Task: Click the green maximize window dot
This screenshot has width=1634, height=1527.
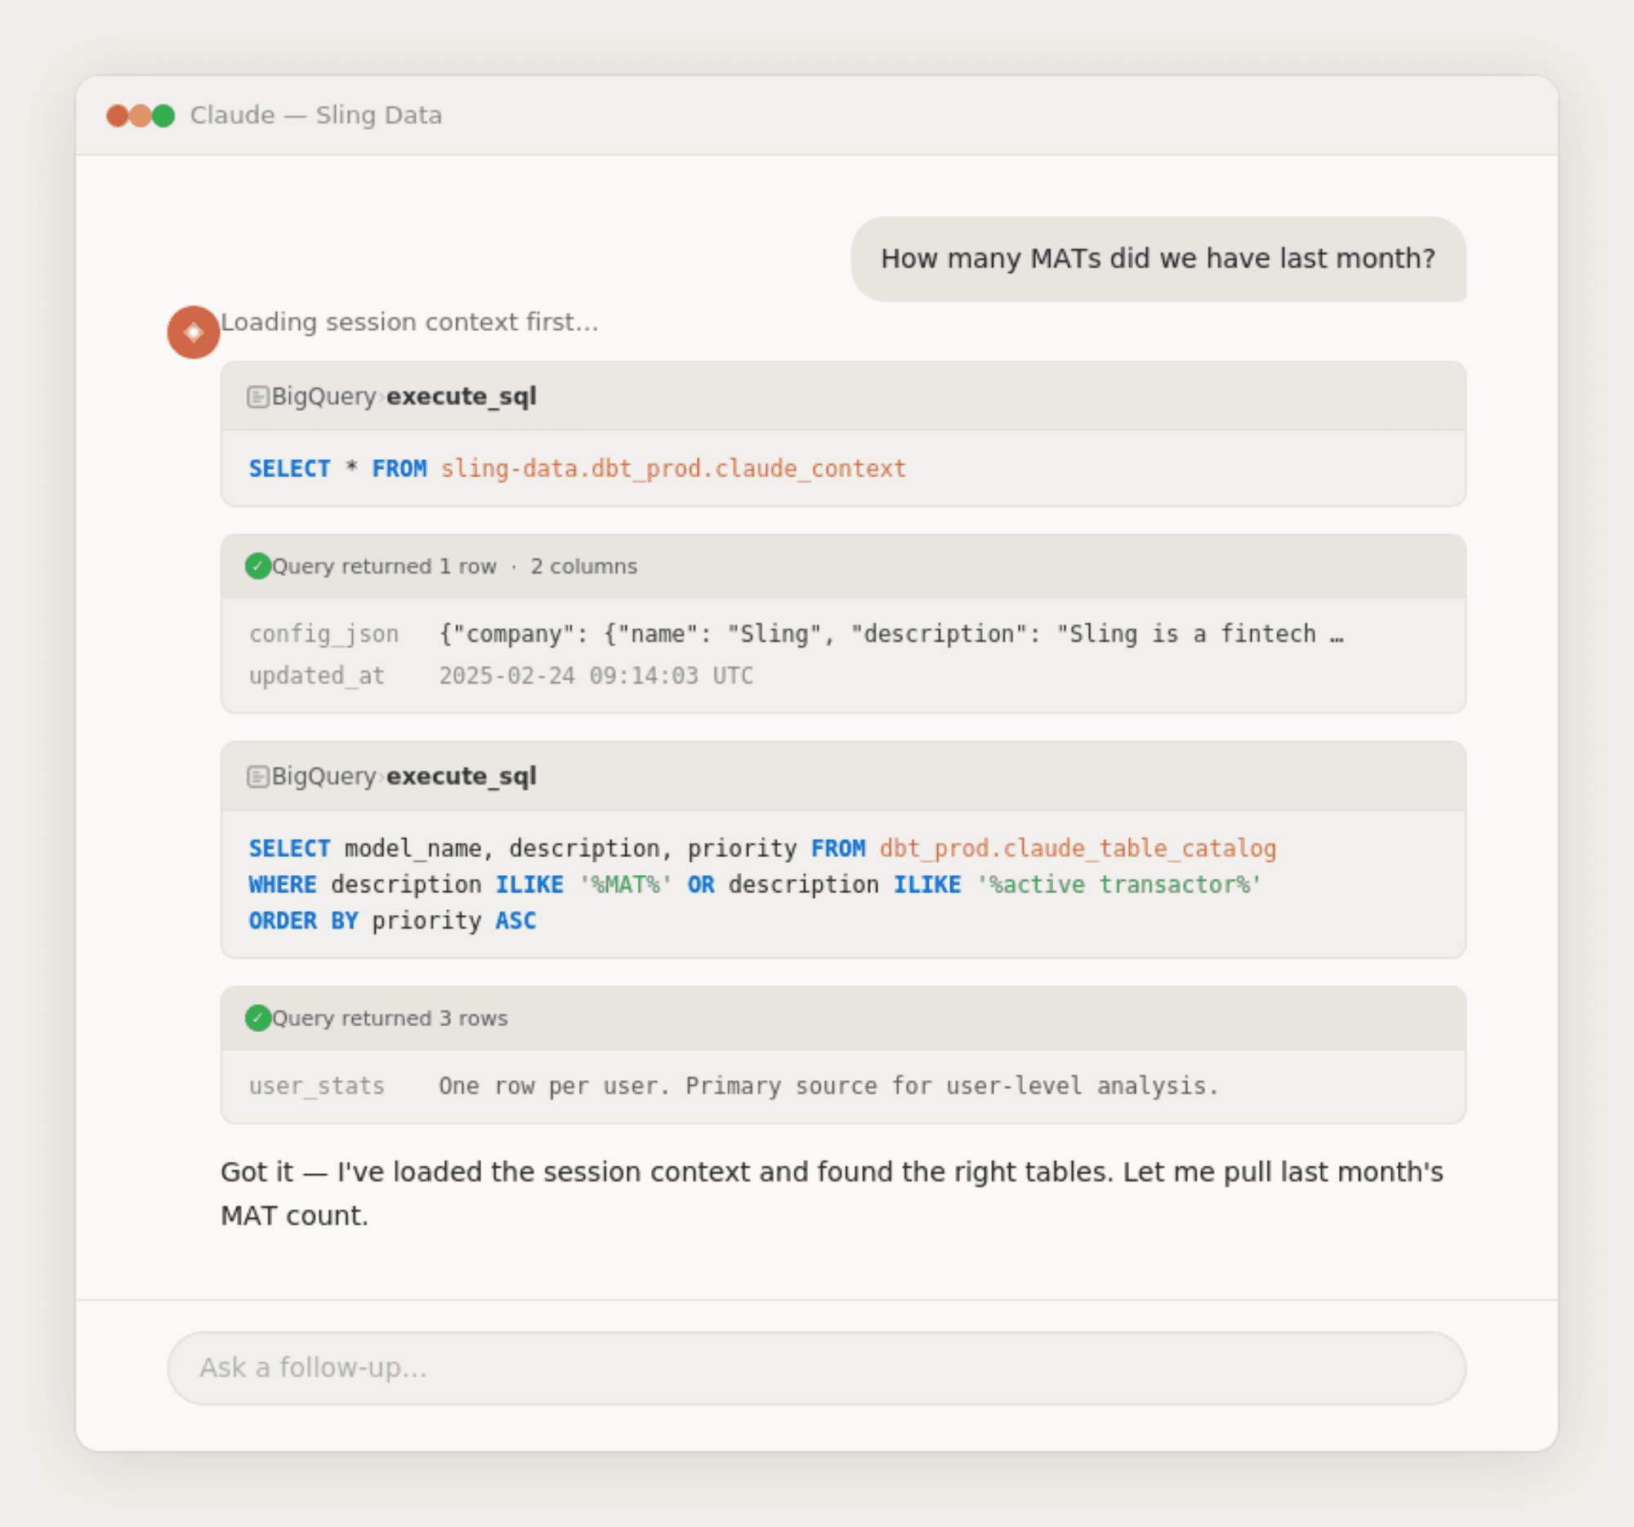Action: (x=163, y=116)
